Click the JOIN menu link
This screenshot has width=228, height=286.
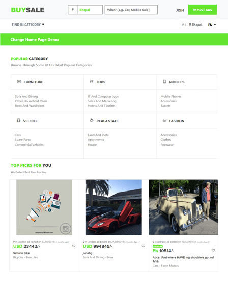coord(180,10)
